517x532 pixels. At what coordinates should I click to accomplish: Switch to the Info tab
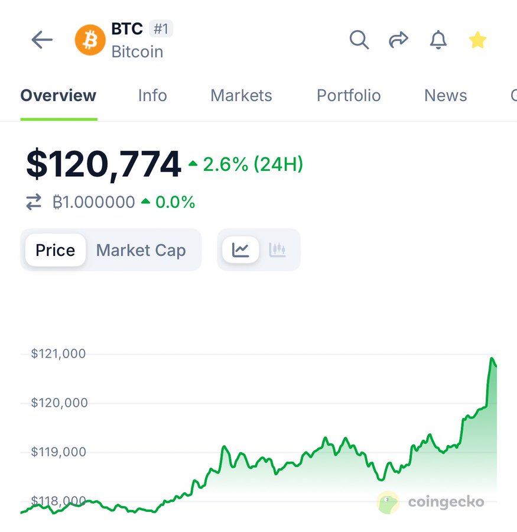[152, 96]
